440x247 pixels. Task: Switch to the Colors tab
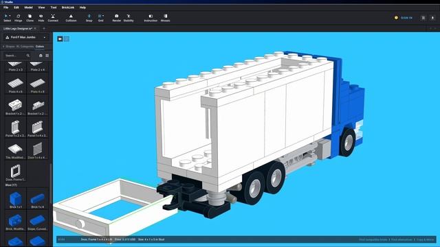pyautogui.click(x=40, y=47)
